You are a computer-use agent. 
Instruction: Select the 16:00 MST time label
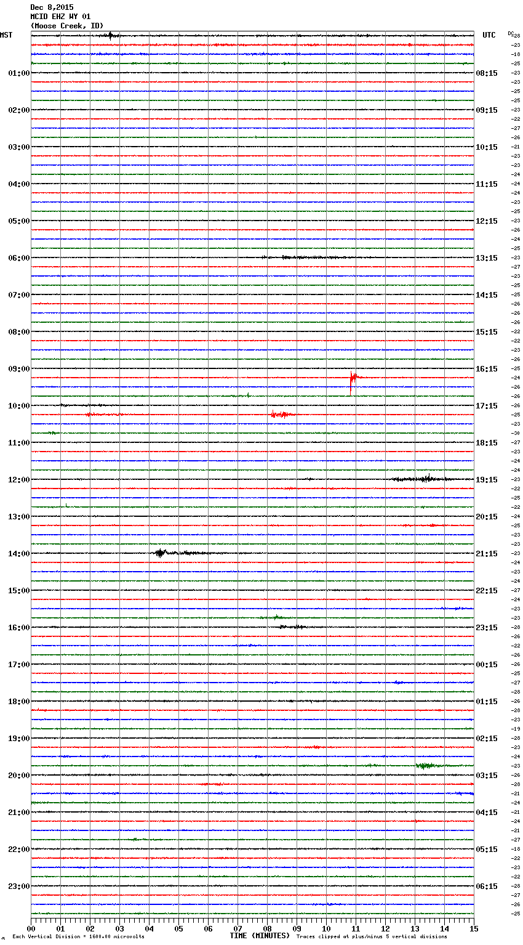pos(19,628)
